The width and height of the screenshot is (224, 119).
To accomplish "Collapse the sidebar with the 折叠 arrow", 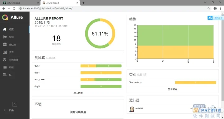I will click(5, 110).
